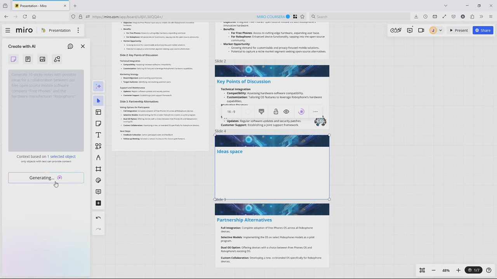
Task: Undo the last action
Action: [x=98, y=218]
